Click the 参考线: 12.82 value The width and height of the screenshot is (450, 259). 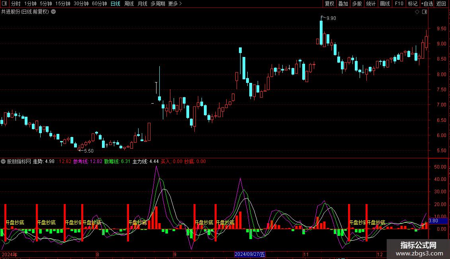pos(88,161)
